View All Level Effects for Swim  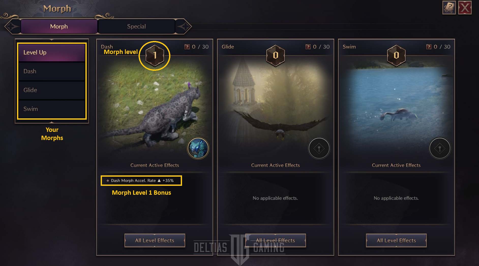point(396,241)
